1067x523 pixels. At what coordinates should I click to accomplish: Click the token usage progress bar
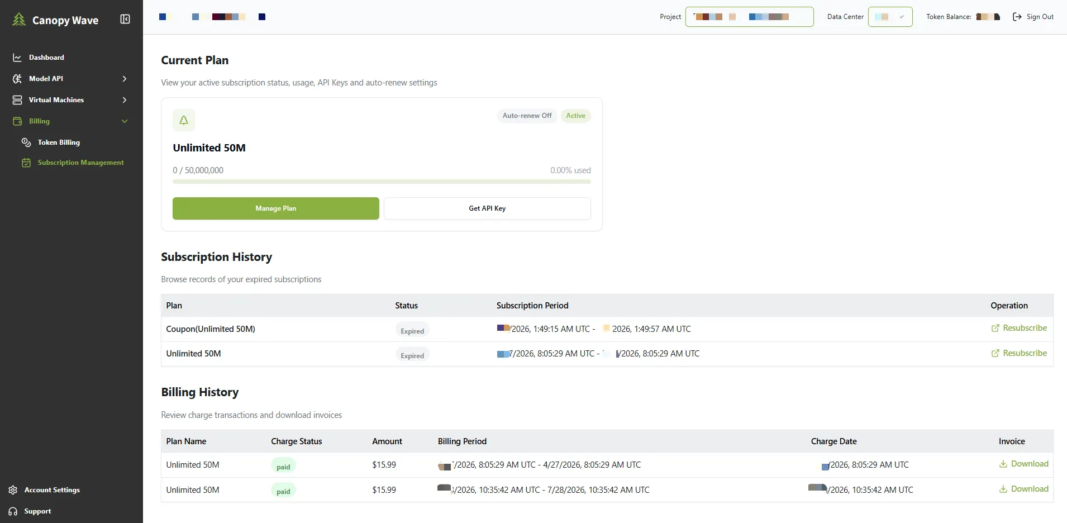tap(382, 182)
